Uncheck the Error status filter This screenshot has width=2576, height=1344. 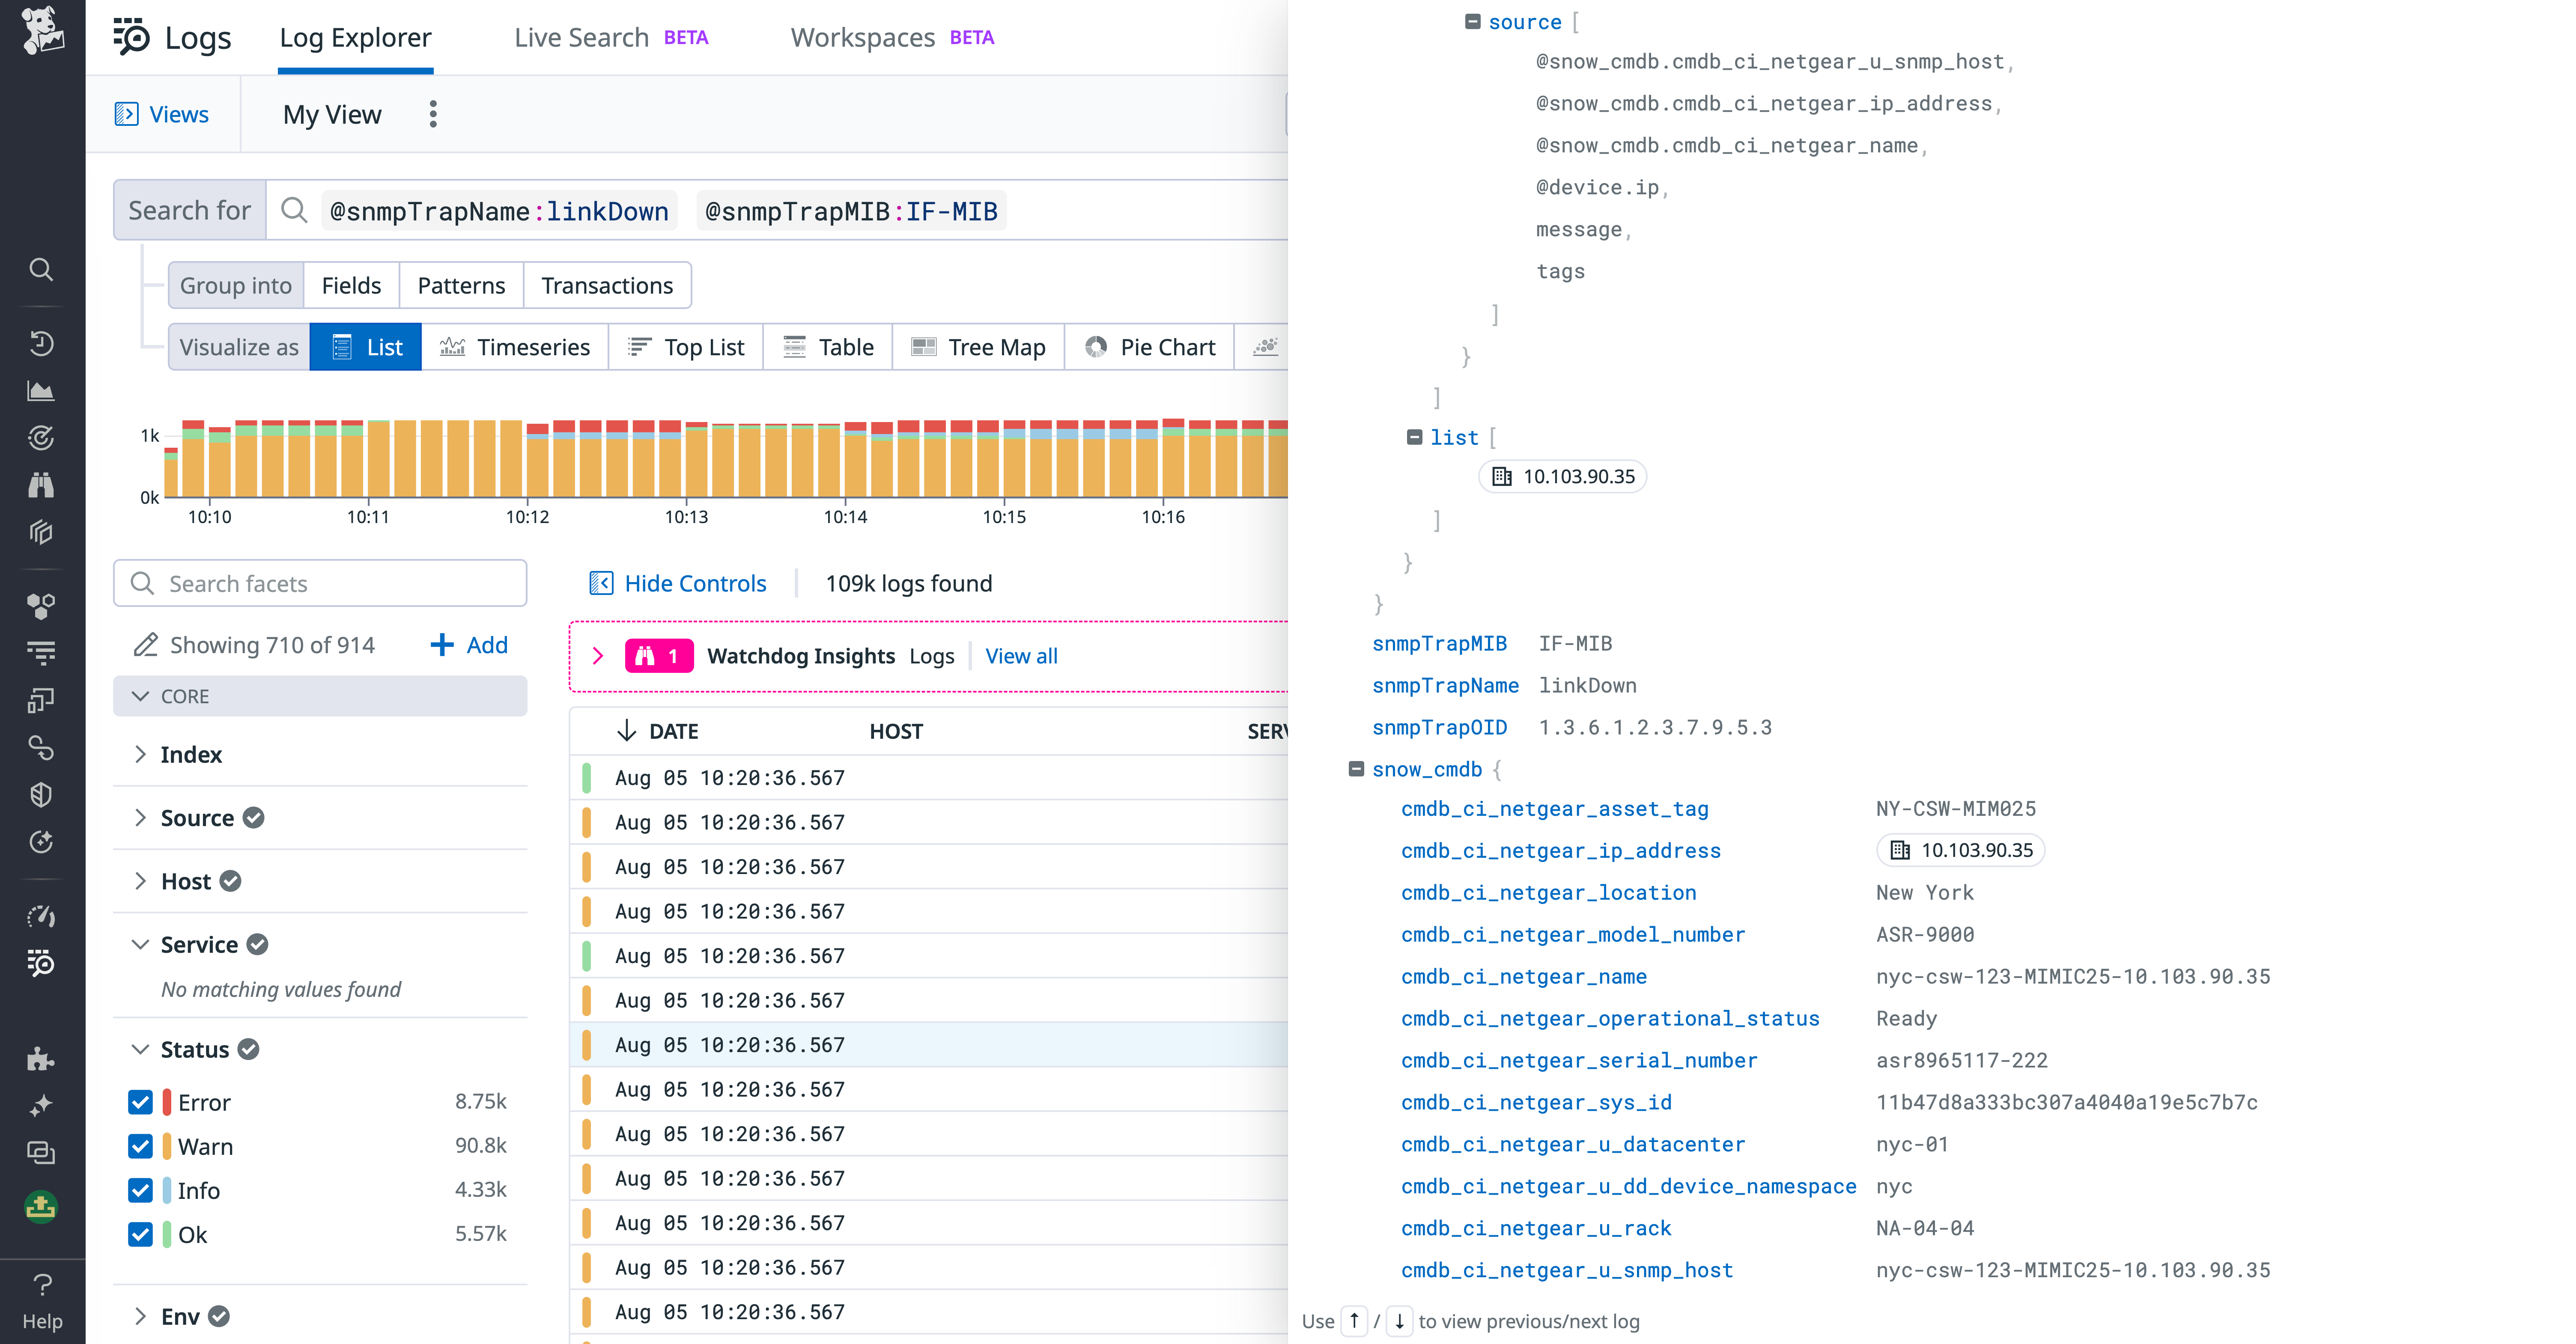[140, 1102]
